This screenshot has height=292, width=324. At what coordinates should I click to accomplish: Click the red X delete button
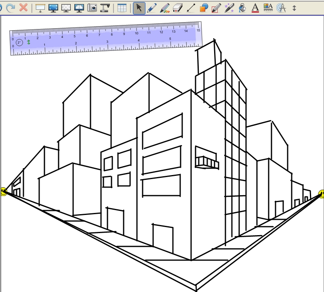coord(24,6)
